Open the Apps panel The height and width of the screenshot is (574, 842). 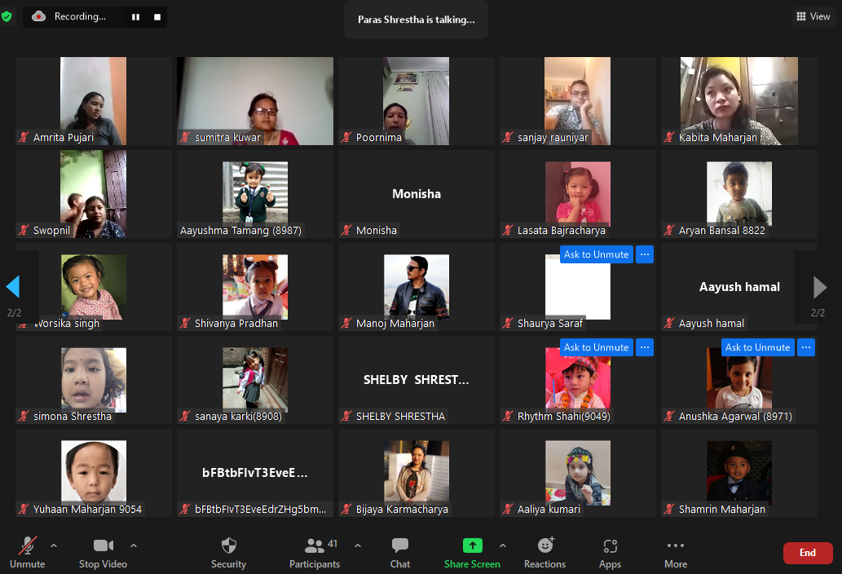tap(610, 552)
